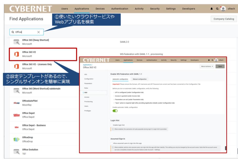Clear the Office search with the X icon

(x=39, y=32)
